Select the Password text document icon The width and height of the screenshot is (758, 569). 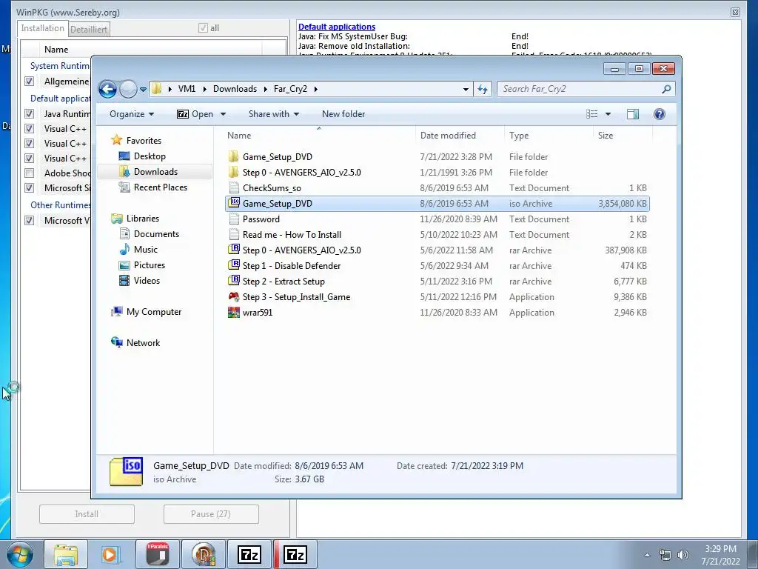[233, 219]
